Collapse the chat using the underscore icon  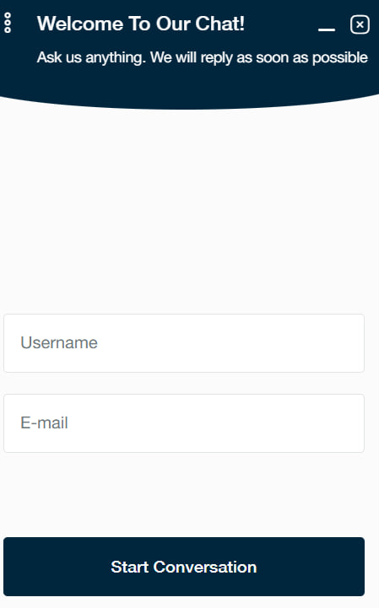point(327,30)
